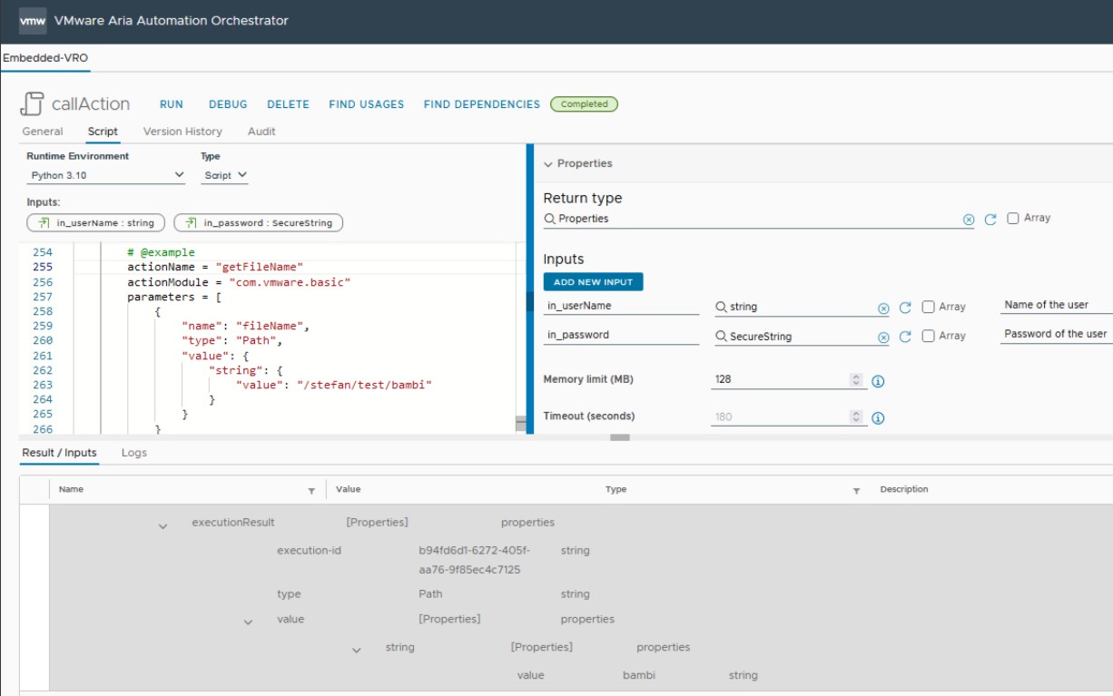The height and width of the screenshot is (696, 1113).
Task: Click the Description column header
Action: click(x=904, y=489)
